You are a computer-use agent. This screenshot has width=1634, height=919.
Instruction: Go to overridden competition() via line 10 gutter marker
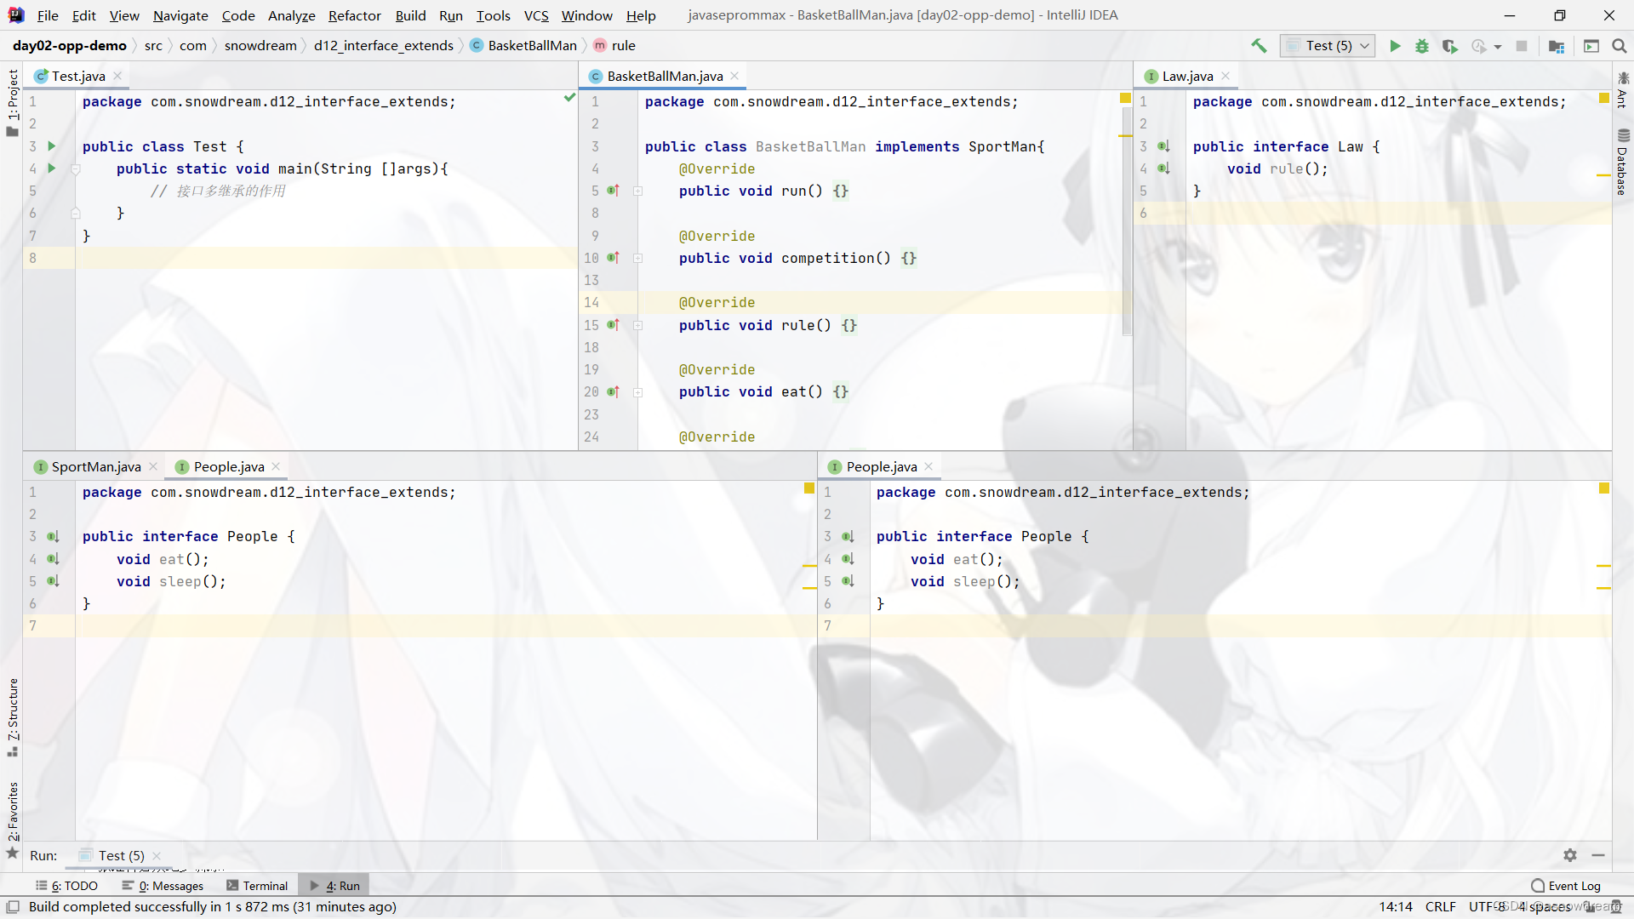613,258
